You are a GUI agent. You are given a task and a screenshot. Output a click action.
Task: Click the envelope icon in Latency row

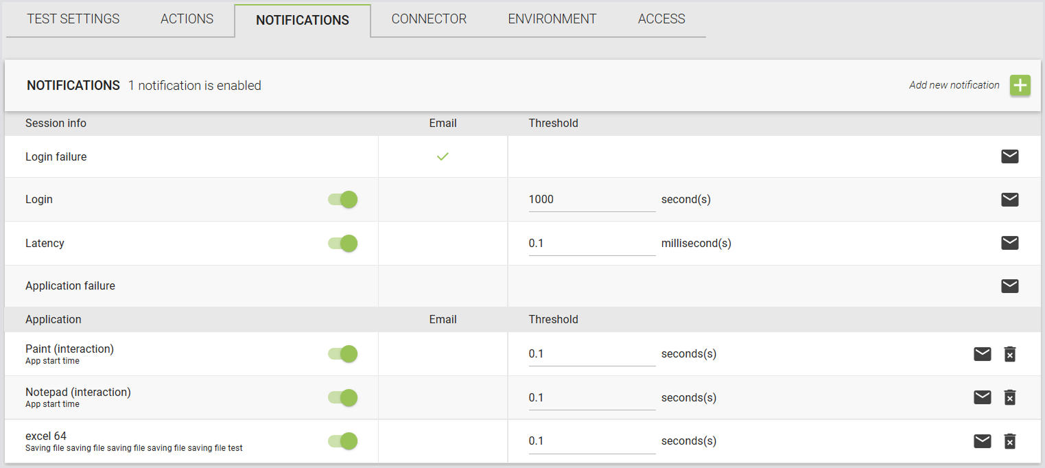pos(1010,243)
